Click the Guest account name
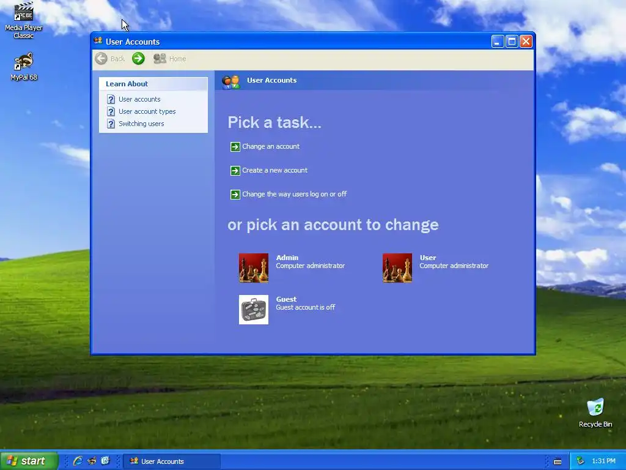 click(x=286, y=299)
